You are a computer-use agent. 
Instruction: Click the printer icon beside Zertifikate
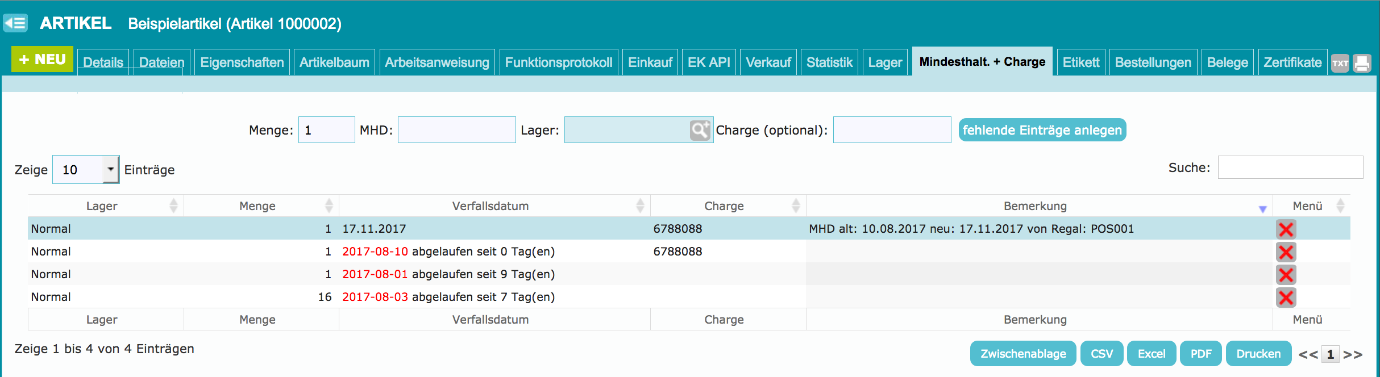[x=1362, y=63]
